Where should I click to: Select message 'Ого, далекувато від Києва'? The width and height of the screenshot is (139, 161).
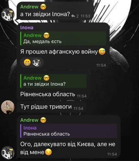coord(68,148)
